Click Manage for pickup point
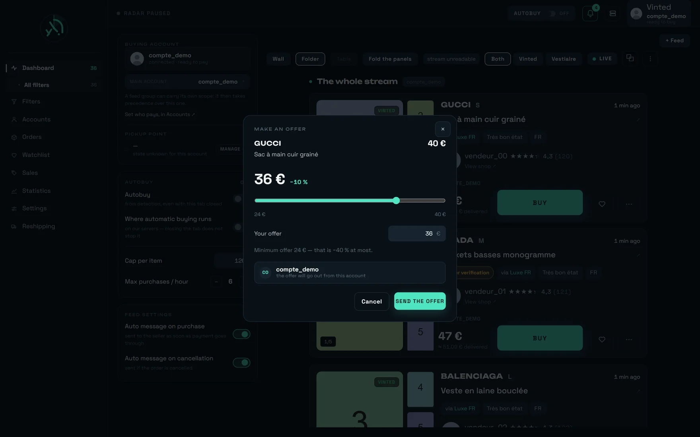Viewport: 700px width, 437px height. [230, 149]
